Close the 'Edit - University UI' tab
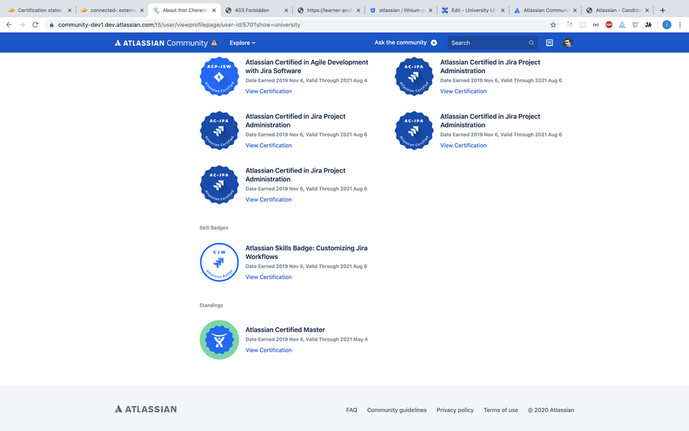This screenshot has width=689, height=431. coord(503,10)
